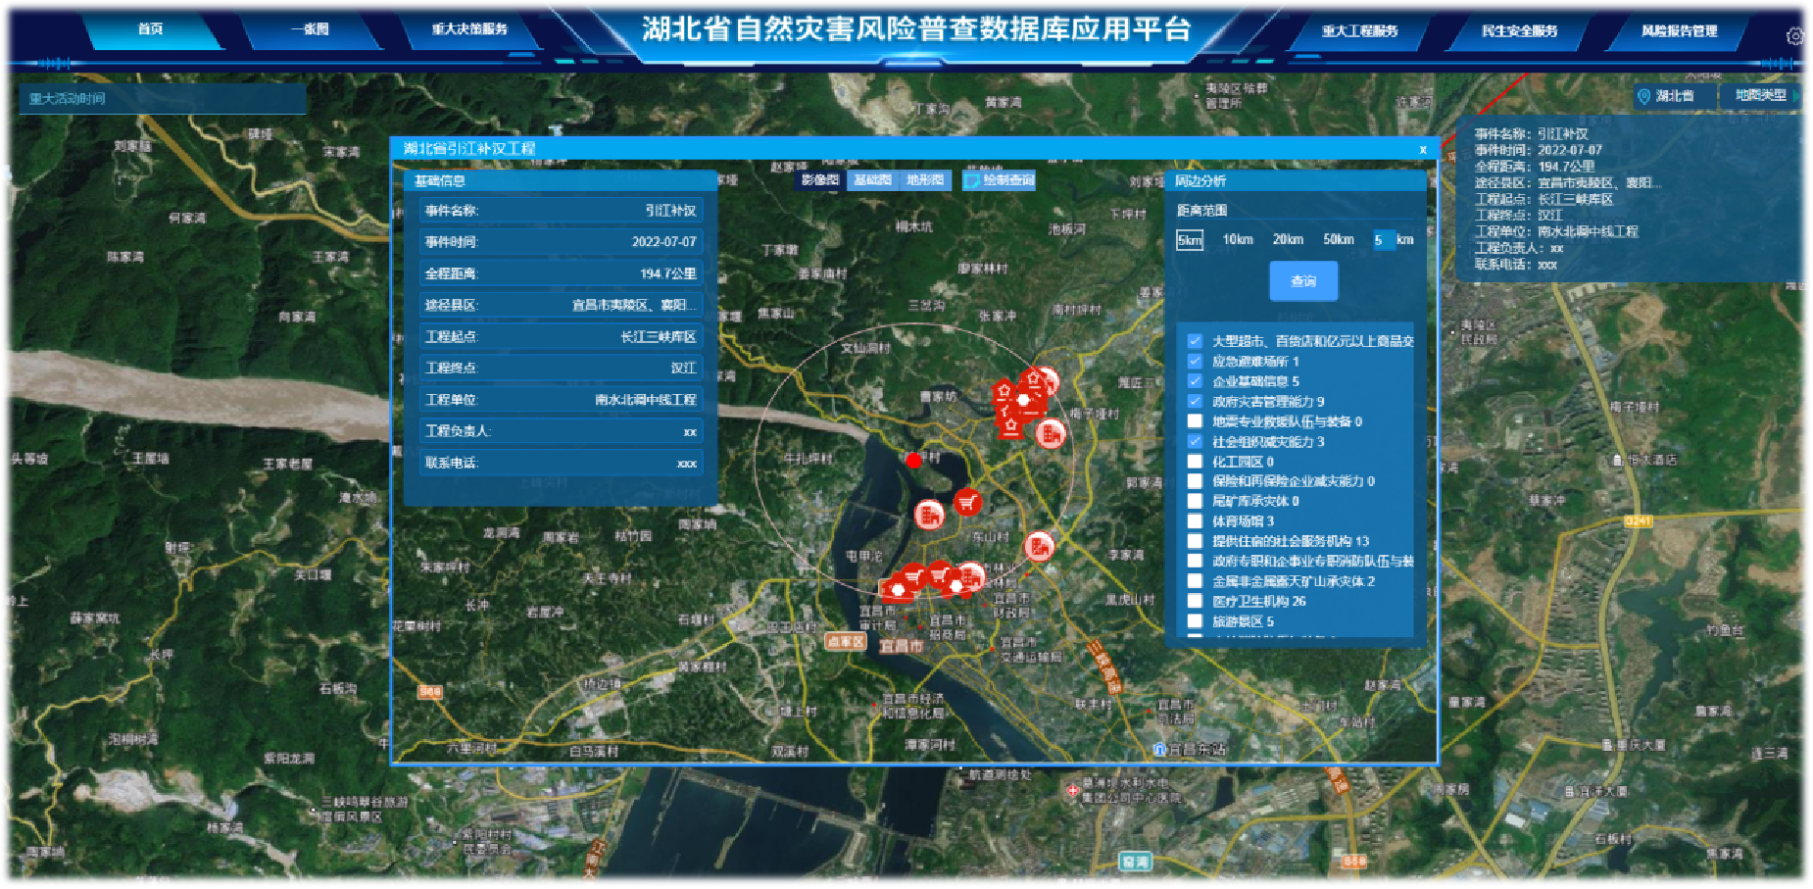Open the 地图类型 map type selector
Image resolution: width=1813 pixels, height=889 pixels.
[1760, 97]
